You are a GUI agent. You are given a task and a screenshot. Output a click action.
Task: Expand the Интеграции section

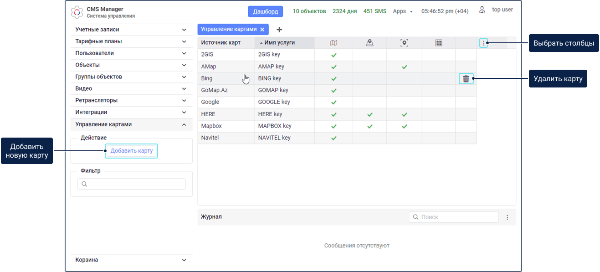[x=131, y=112]
